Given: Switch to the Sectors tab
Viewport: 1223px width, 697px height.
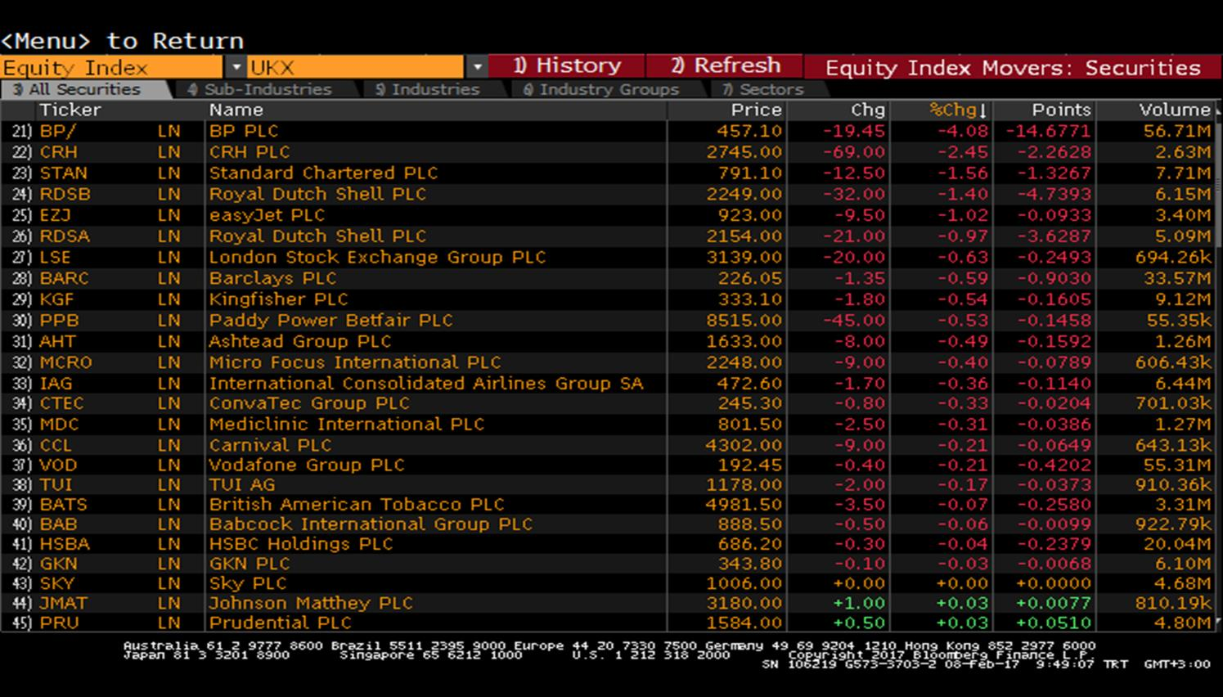Looking at the screenshot, I should click(x=762, y=89).
